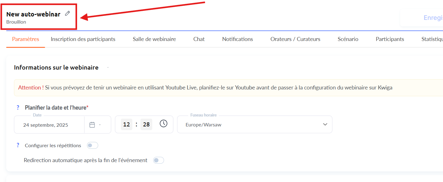443x182 pixels.
Task: Select the Notifications tab
Action: click(x=237, y=39)
